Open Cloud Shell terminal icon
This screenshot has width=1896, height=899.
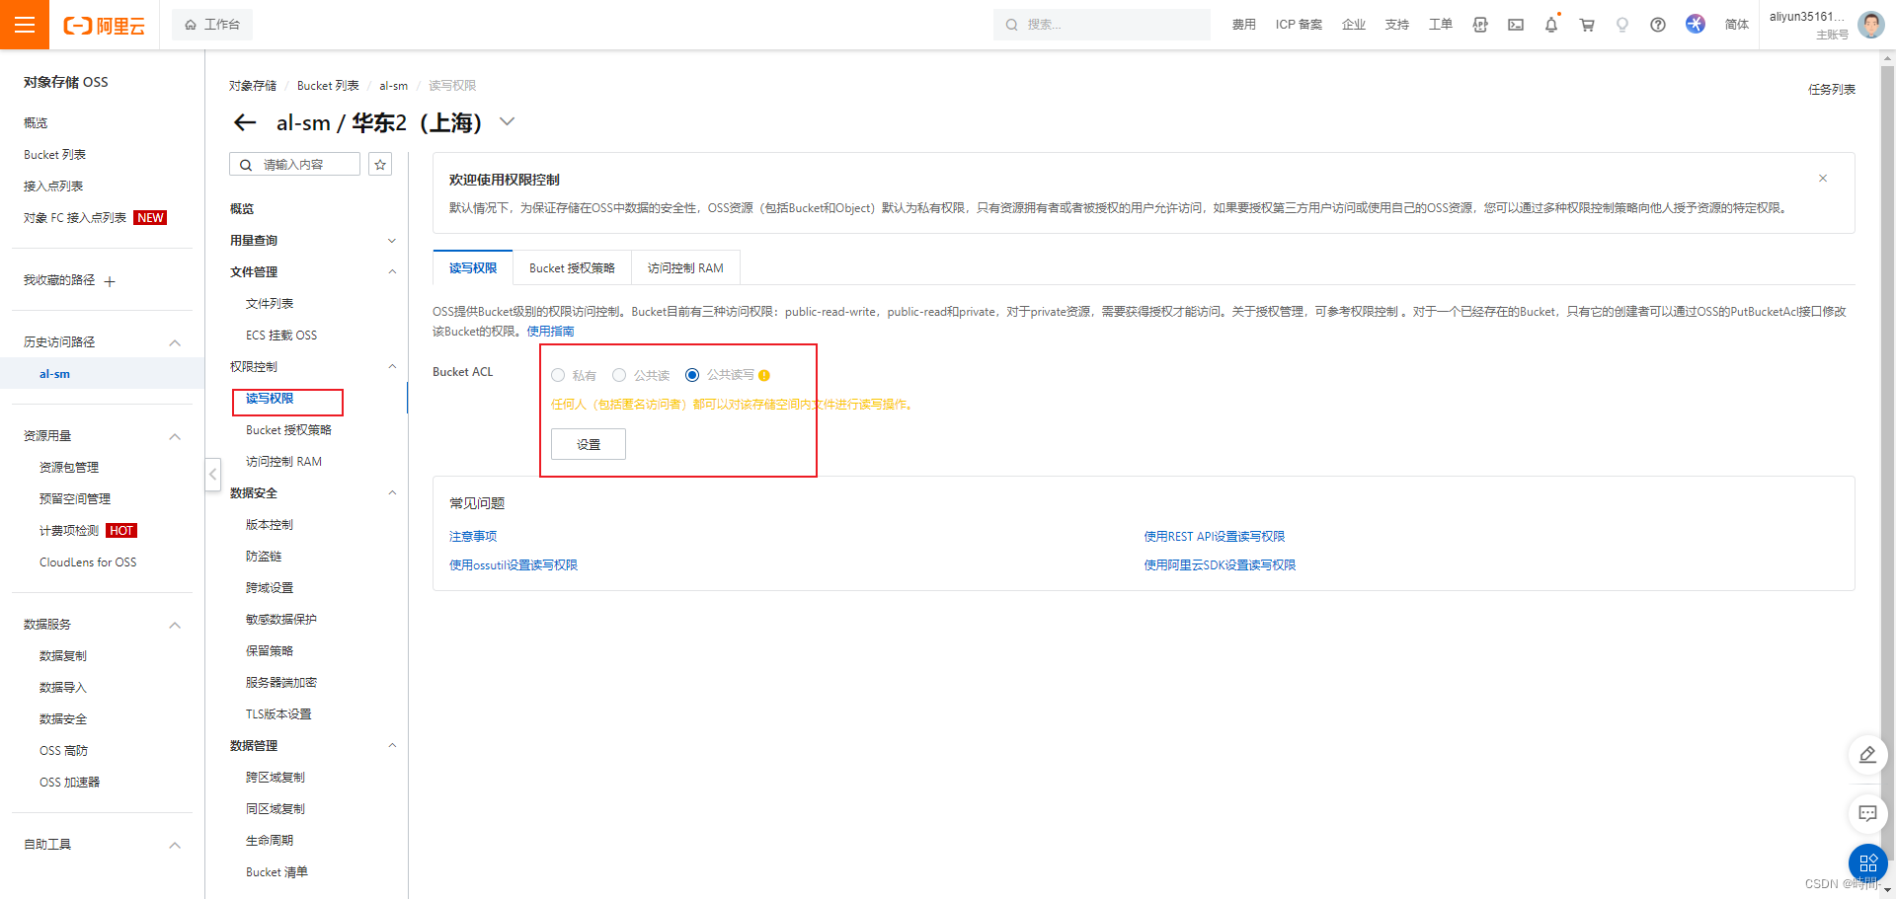(1515, 25)
